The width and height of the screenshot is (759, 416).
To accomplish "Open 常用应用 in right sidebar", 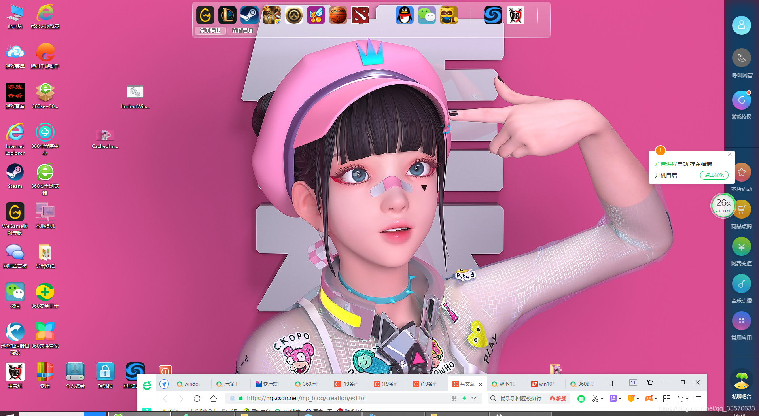I will click(742, 326).
